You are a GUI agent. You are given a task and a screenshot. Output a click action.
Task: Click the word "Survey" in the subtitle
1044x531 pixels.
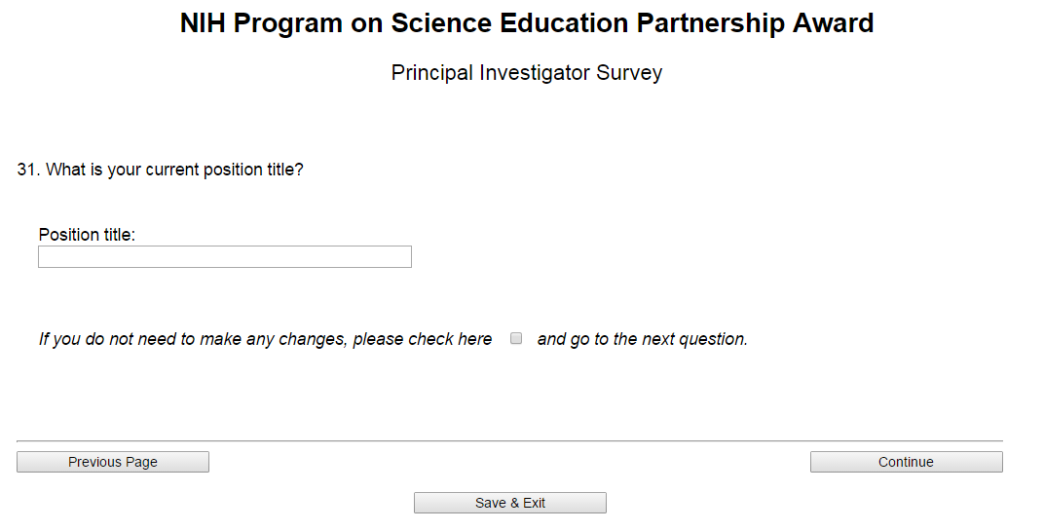(x=631, y=73)
